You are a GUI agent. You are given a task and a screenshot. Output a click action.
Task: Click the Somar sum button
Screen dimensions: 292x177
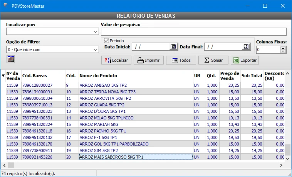213,60
